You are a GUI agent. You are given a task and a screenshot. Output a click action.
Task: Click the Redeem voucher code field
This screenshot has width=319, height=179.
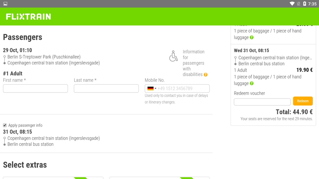click(x=262, y=102)
